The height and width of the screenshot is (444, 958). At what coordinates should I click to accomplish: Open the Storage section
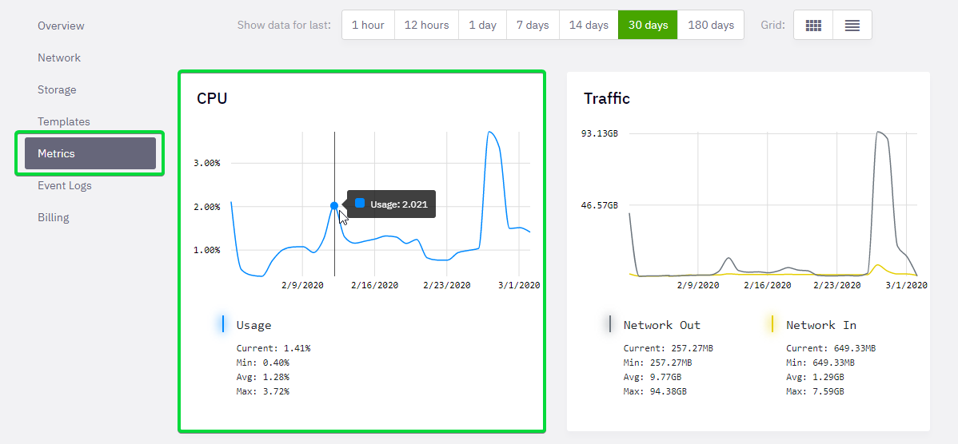click(x=57, y=89)
